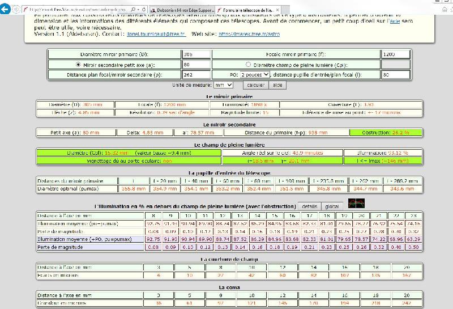Click the 162 value in Ecarts en microns row
This screenshot has width=453, height=309.
click(x=407, y=275)
